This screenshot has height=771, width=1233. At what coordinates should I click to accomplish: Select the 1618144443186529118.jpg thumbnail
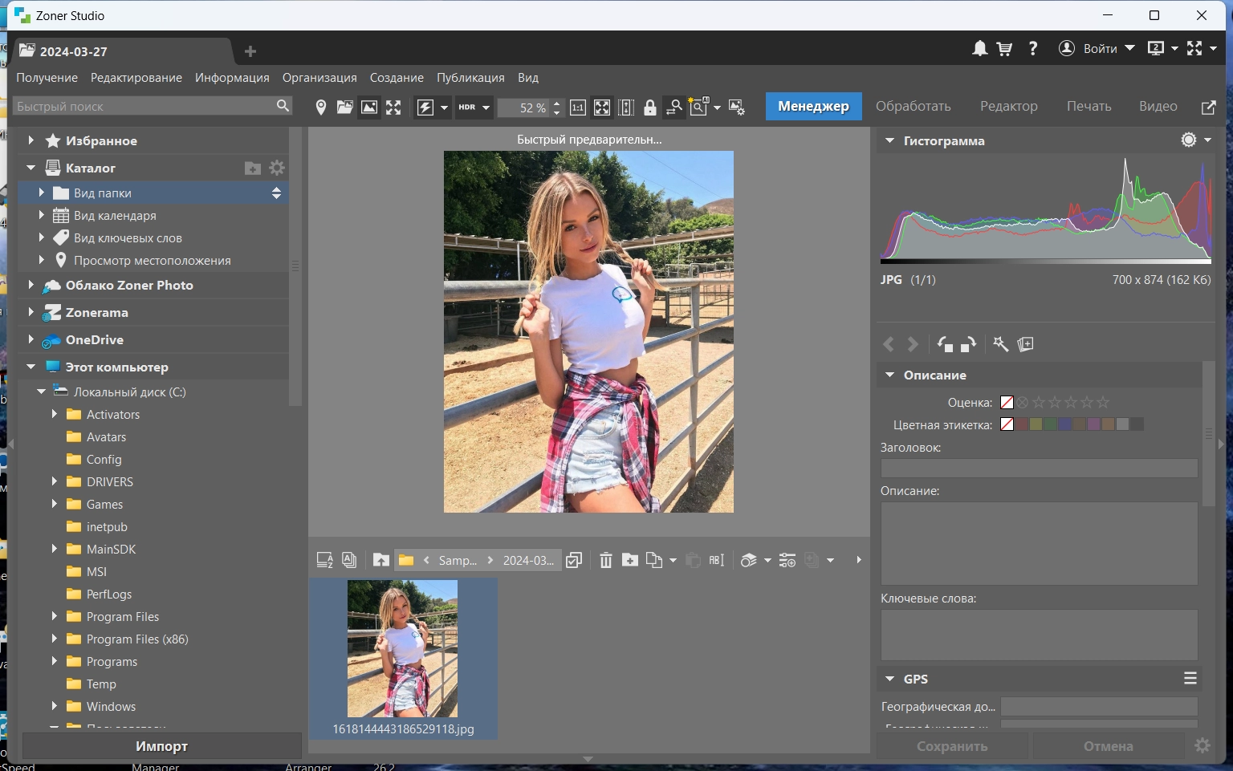pos(403,650)
